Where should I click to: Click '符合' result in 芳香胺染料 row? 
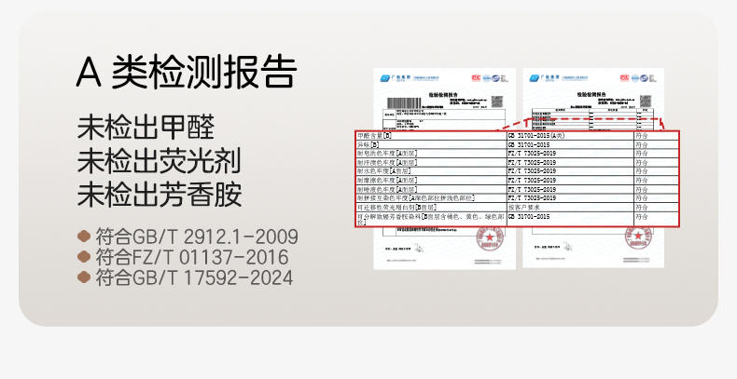pos(642,217)
